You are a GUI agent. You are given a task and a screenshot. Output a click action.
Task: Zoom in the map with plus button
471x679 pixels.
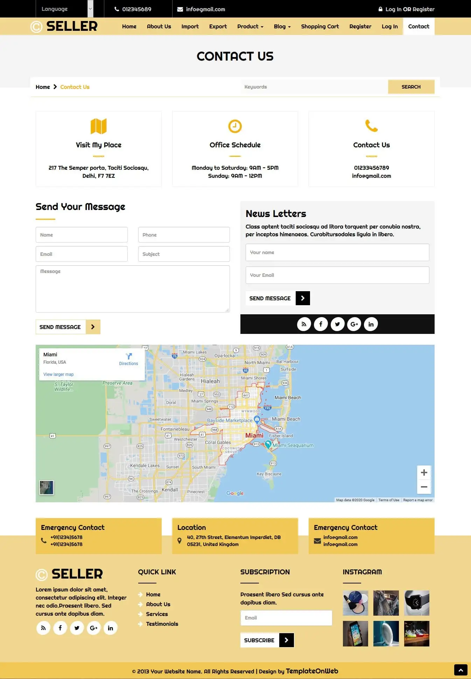tap(424, 472)
